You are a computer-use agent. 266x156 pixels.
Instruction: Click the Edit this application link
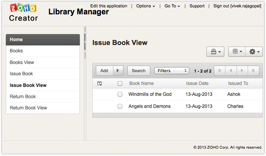tap(109, 6)
